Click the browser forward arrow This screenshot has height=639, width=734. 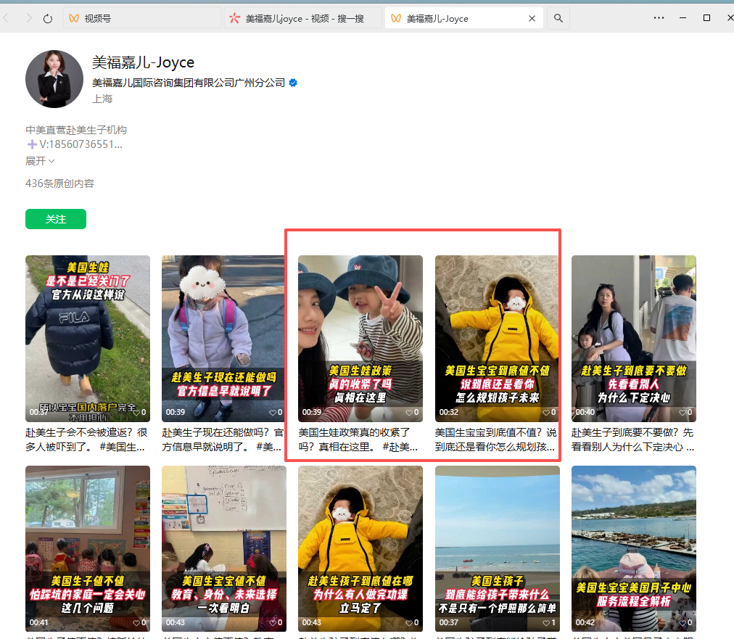point(29,18)
